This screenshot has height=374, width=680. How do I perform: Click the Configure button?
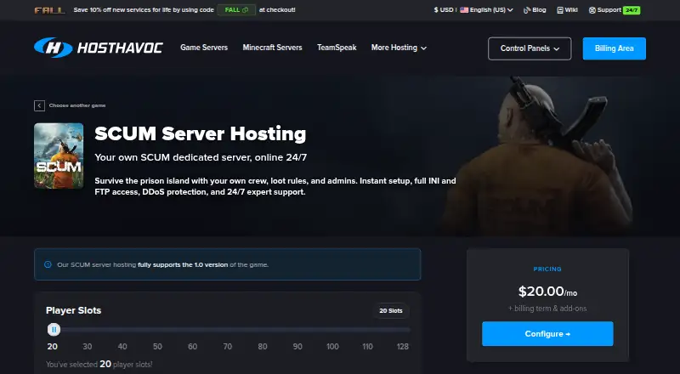coord(547,334)
